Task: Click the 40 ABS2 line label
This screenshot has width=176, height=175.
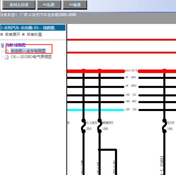Action: 131,86
